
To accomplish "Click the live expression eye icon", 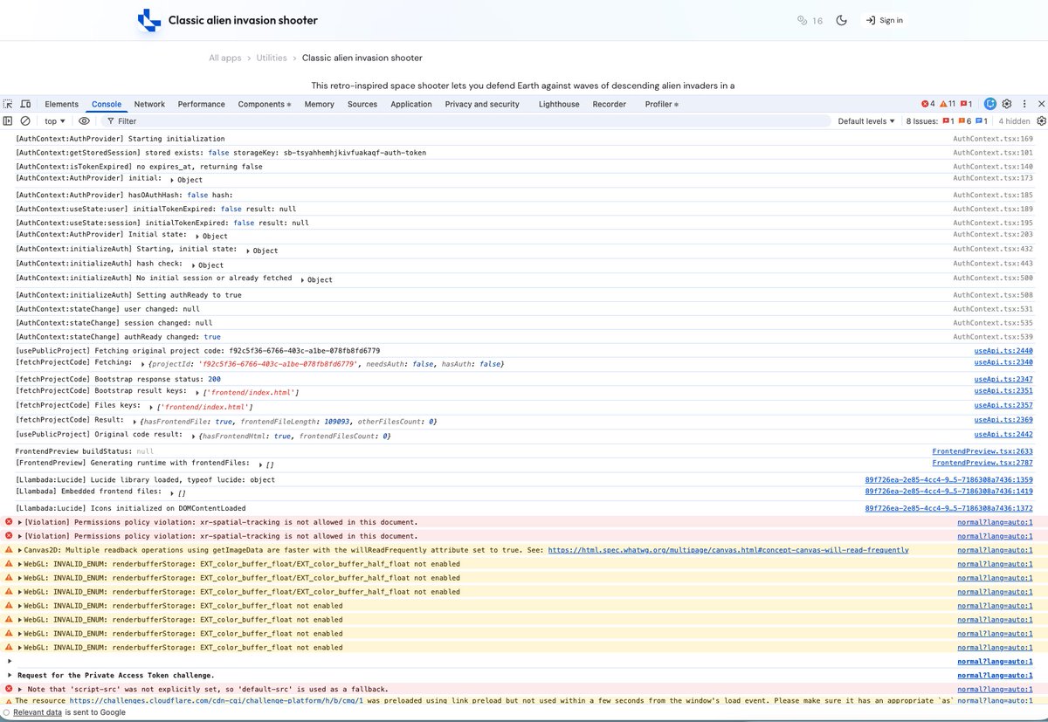I will [x=84, y=121].
